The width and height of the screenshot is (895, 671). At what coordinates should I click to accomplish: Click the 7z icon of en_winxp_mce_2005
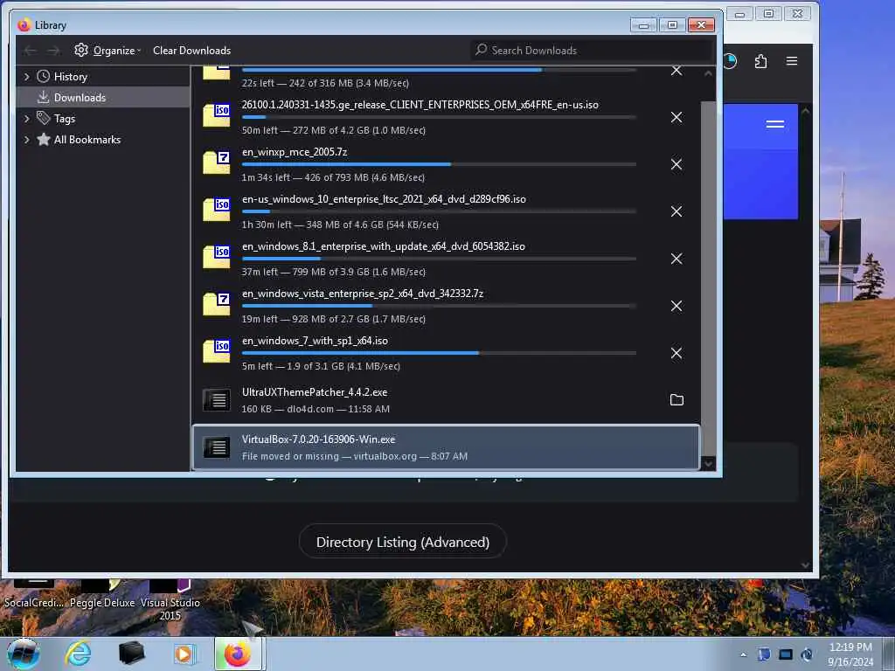[217, 163]
